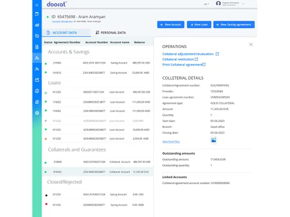Screen dimensions: 290x217
Task: Open the document icon in the sidebar
Action: pos(37,47)
